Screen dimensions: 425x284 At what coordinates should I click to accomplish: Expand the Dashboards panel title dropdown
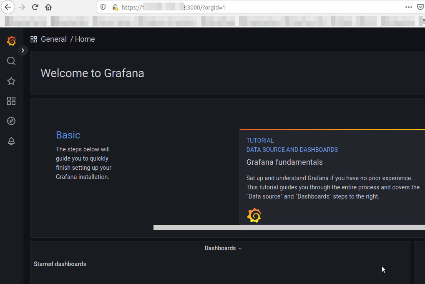click(223, 248)
